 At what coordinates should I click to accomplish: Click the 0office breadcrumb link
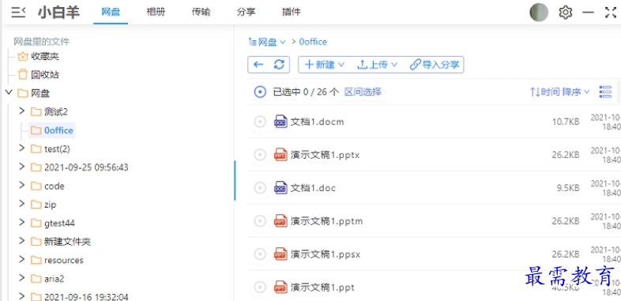click(313, 42)
